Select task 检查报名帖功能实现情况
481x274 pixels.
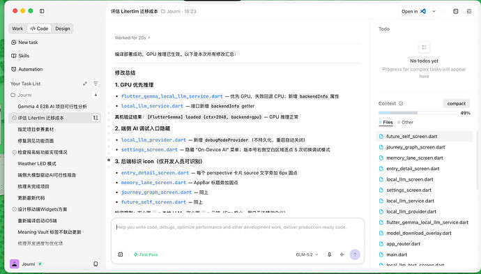pyautogui.click(x=42, y=152)
